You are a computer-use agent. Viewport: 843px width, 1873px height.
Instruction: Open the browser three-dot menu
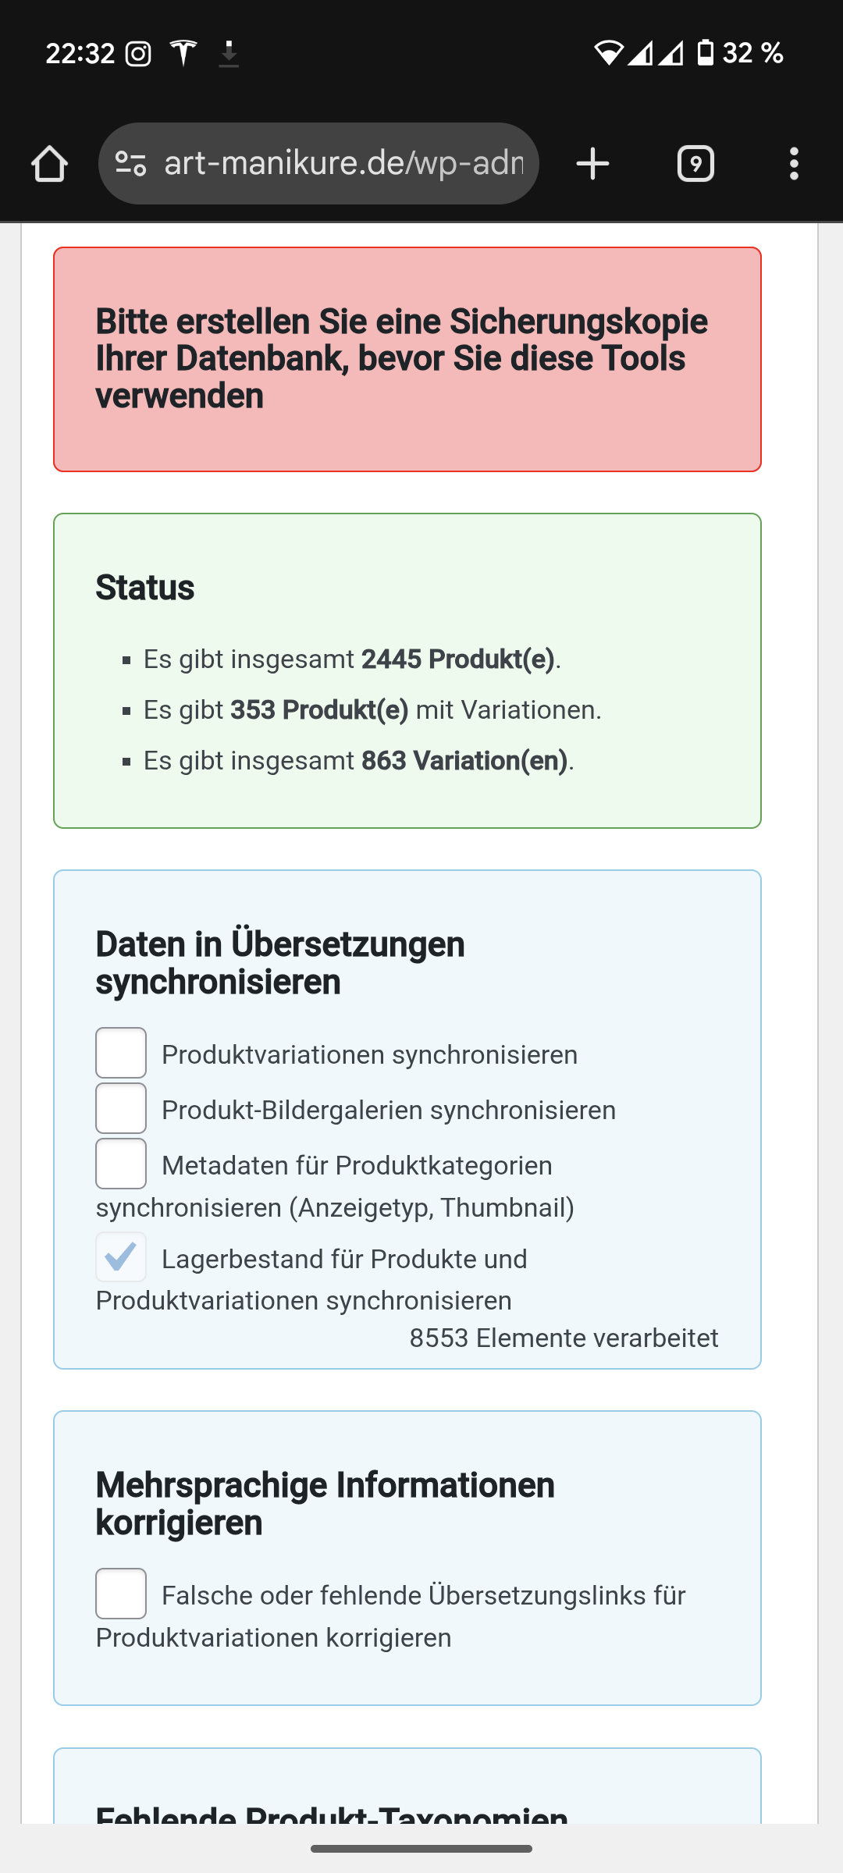(794, 164)
